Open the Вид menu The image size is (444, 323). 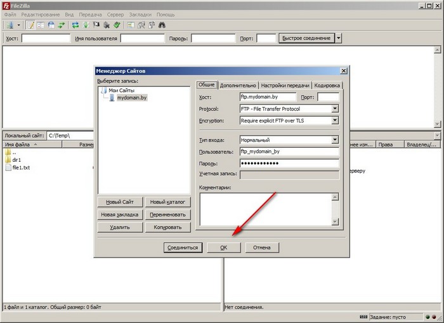[x=69, y=15]
